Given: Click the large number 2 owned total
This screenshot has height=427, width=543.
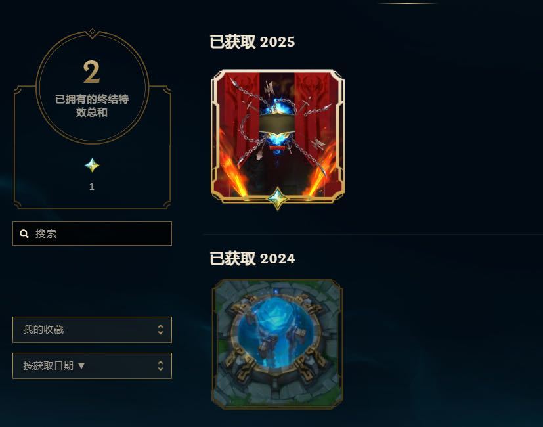Looking at the screenshot, I should tap(91, 72).
